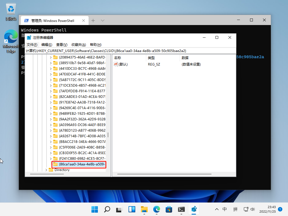
Task: Click the Registry Editor title bar icon
Action: (x=29, y=38)
